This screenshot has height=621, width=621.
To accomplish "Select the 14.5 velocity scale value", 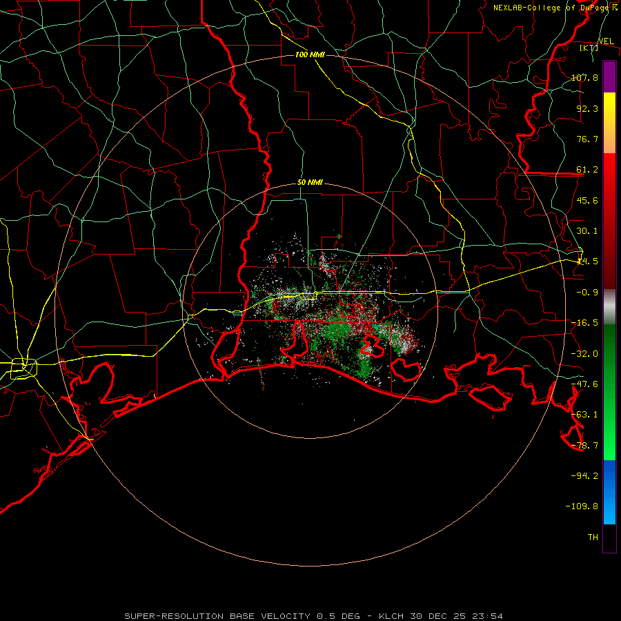I will tap(588, 261).
